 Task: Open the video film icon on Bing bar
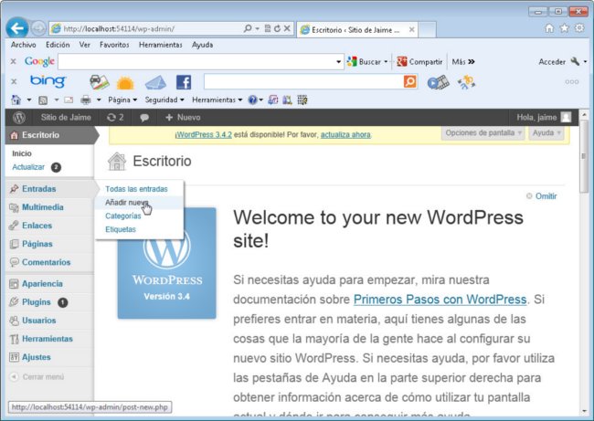click(439, 82)
